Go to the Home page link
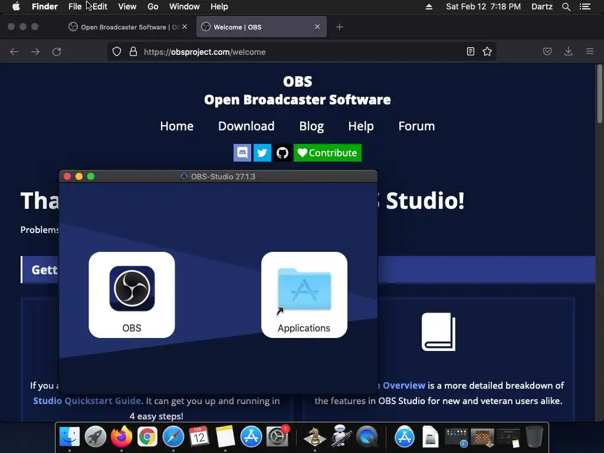Viewport: 604px width, 453px height. tap(177, 126)
